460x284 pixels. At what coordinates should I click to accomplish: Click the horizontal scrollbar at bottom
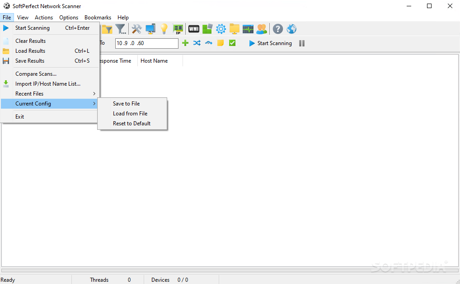(x=230, y=271)
